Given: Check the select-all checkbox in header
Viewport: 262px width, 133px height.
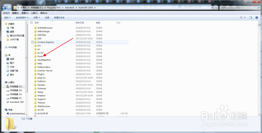Looking at the screenshot, I should [31, 23].
